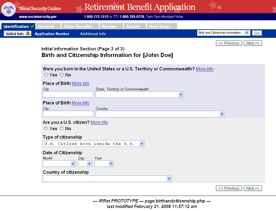This screenshot has width=276, height=211.
Task: Click the first Place of Birth City field
Action: point(68,95)
